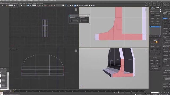Expand the Geometry (All) ribbon panel
The width and height of the screenshot is (170, 95).
[x=16, y=3]
